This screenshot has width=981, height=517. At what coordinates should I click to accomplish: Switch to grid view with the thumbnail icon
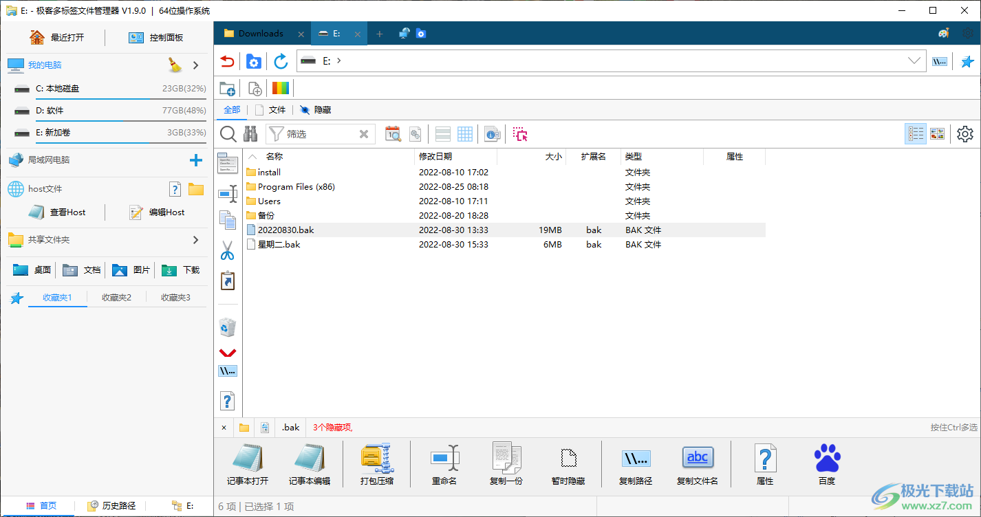[x=937, y=133]
